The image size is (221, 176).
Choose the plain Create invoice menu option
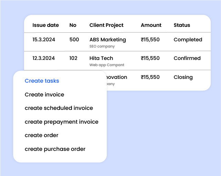pos(44,94)
